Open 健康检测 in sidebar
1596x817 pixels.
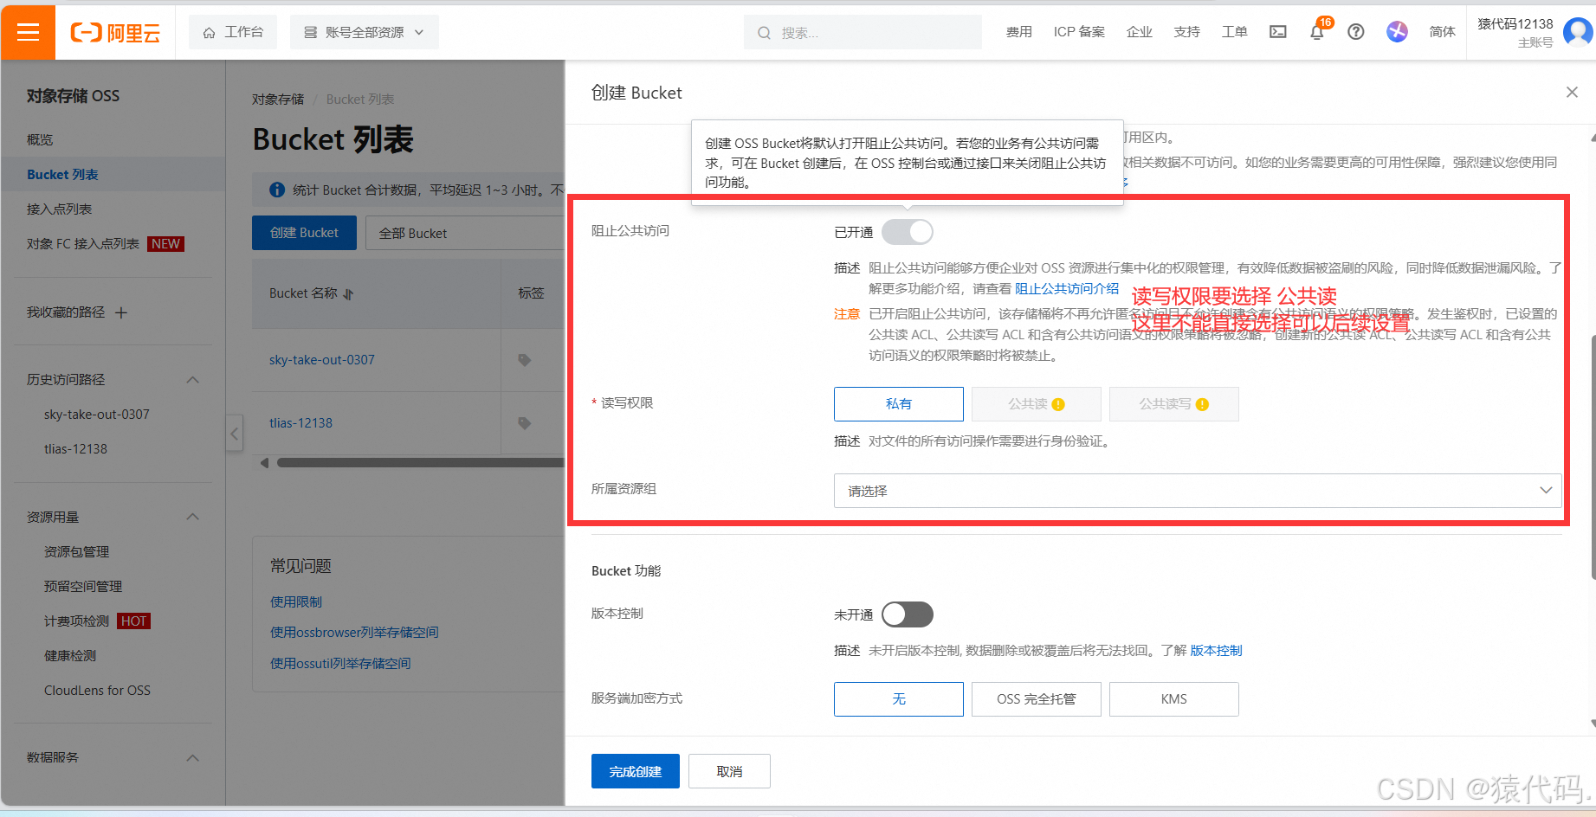pos(69,656)
